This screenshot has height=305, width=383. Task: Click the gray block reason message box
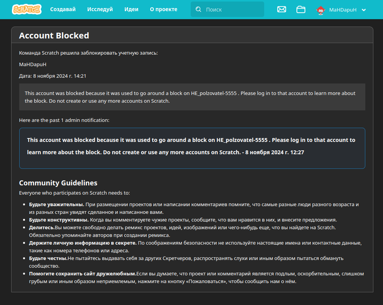[192, 97]
